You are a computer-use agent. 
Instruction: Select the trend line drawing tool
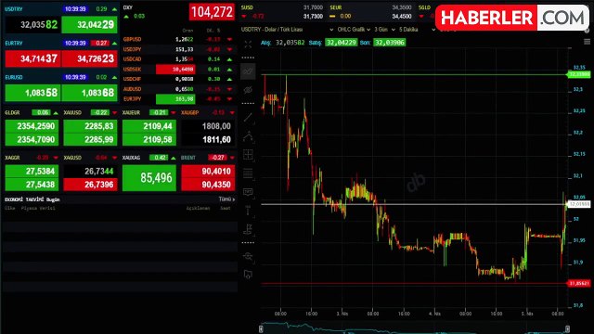point(248,118)
